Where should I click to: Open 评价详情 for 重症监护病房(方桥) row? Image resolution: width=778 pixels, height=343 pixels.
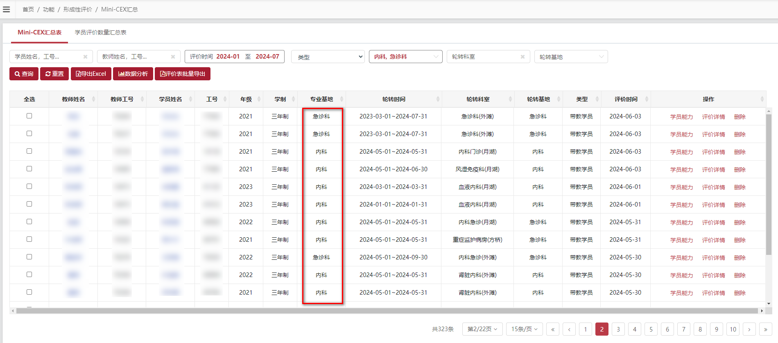click(x=713, y=240)
